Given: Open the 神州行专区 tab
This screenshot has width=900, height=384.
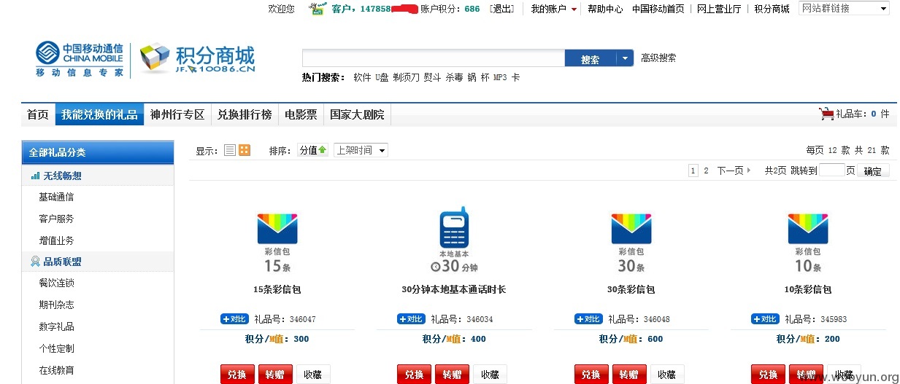Looking at the screenshot, I should (x=177, y=114).
